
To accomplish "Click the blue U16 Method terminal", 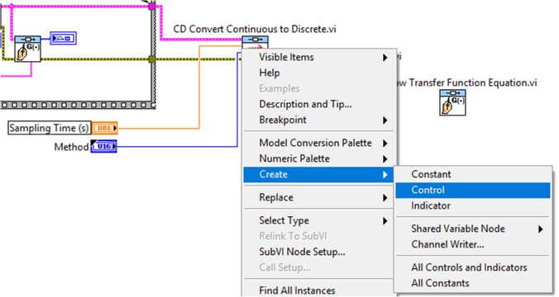I will [x=103, y=146].
